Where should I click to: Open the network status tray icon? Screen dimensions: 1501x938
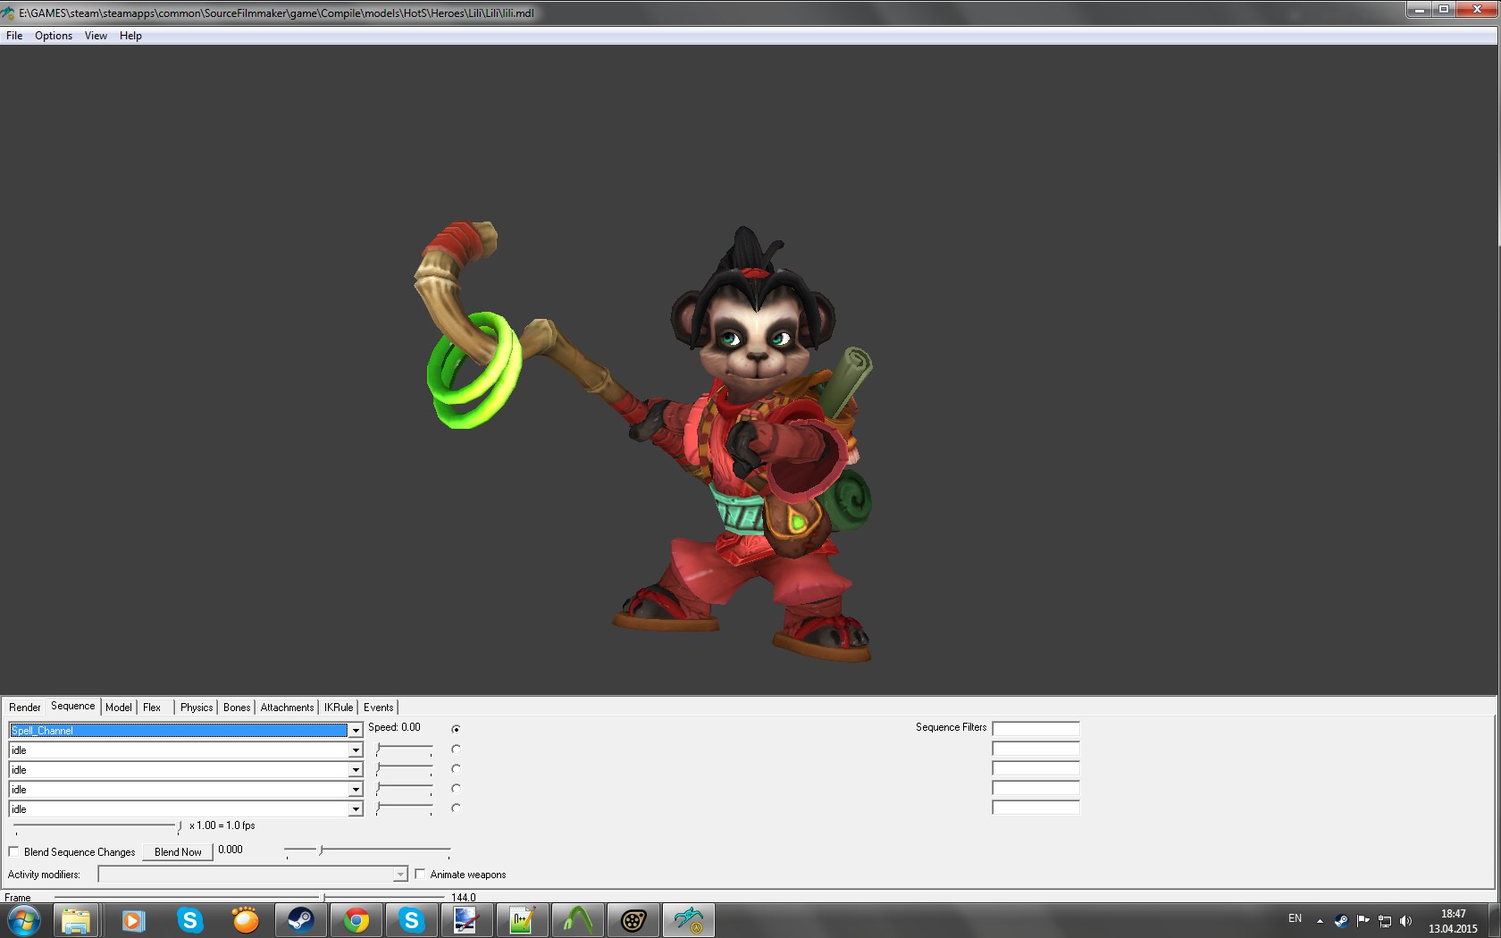[x=1384, y=921]
